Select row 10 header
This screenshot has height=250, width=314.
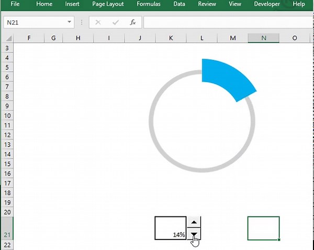[7, 116]
